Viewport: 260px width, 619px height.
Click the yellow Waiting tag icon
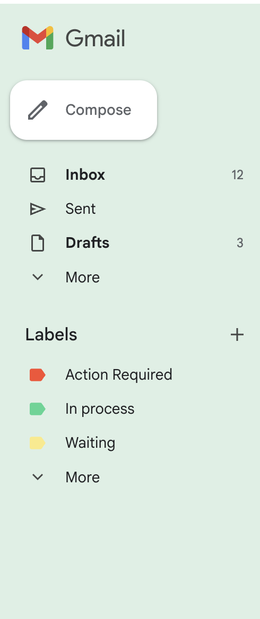[x=38, y=443]
